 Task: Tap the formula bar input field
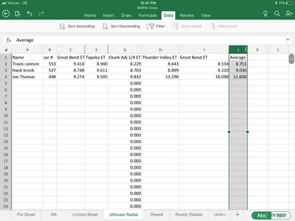[150, 40]
